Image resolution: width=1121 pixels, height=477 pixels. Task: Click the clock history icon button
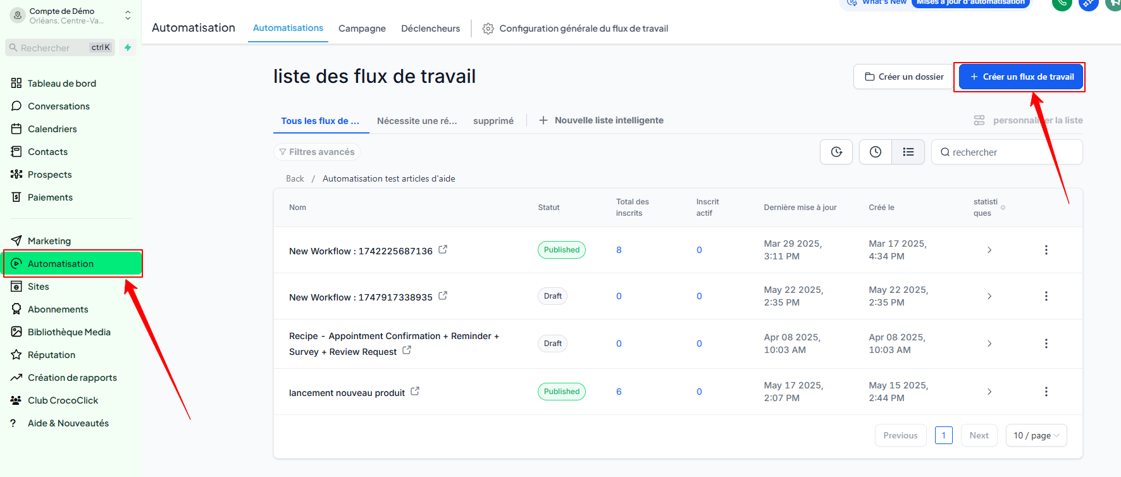click(x=875, y=152)
